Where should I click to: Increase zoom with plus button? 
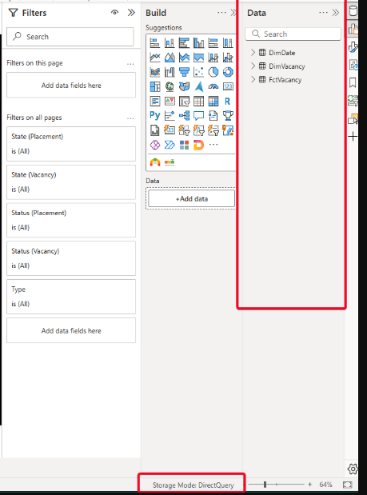pos(310,485)
